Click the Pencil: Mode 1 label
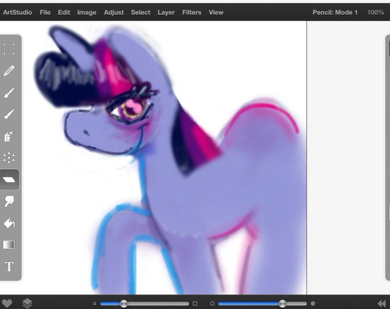Image resolution: width=390 pixels, height=309 pixels. pos(335,13)
